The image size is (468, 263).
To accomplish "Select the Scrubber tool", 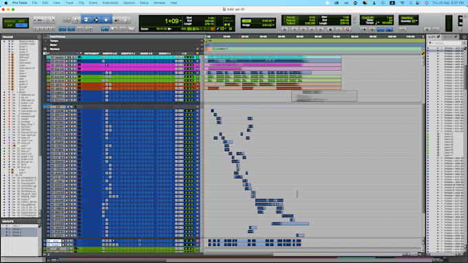I will (x=117, y=20).
